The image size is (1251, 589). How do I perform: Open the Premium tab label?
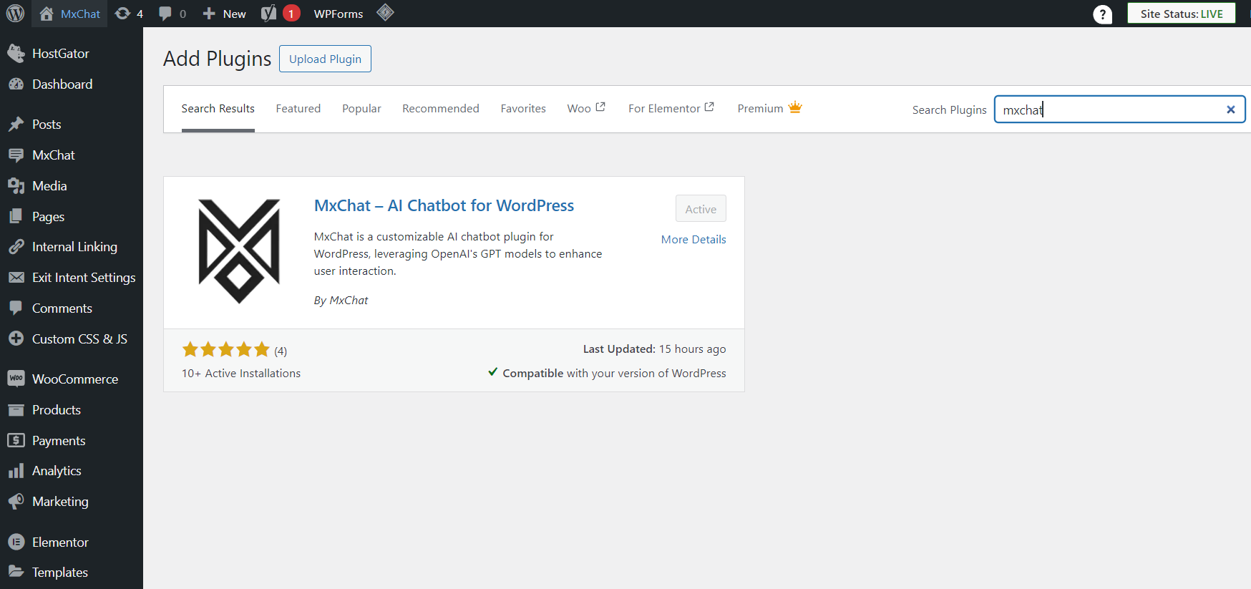click(x=760, y=109)
